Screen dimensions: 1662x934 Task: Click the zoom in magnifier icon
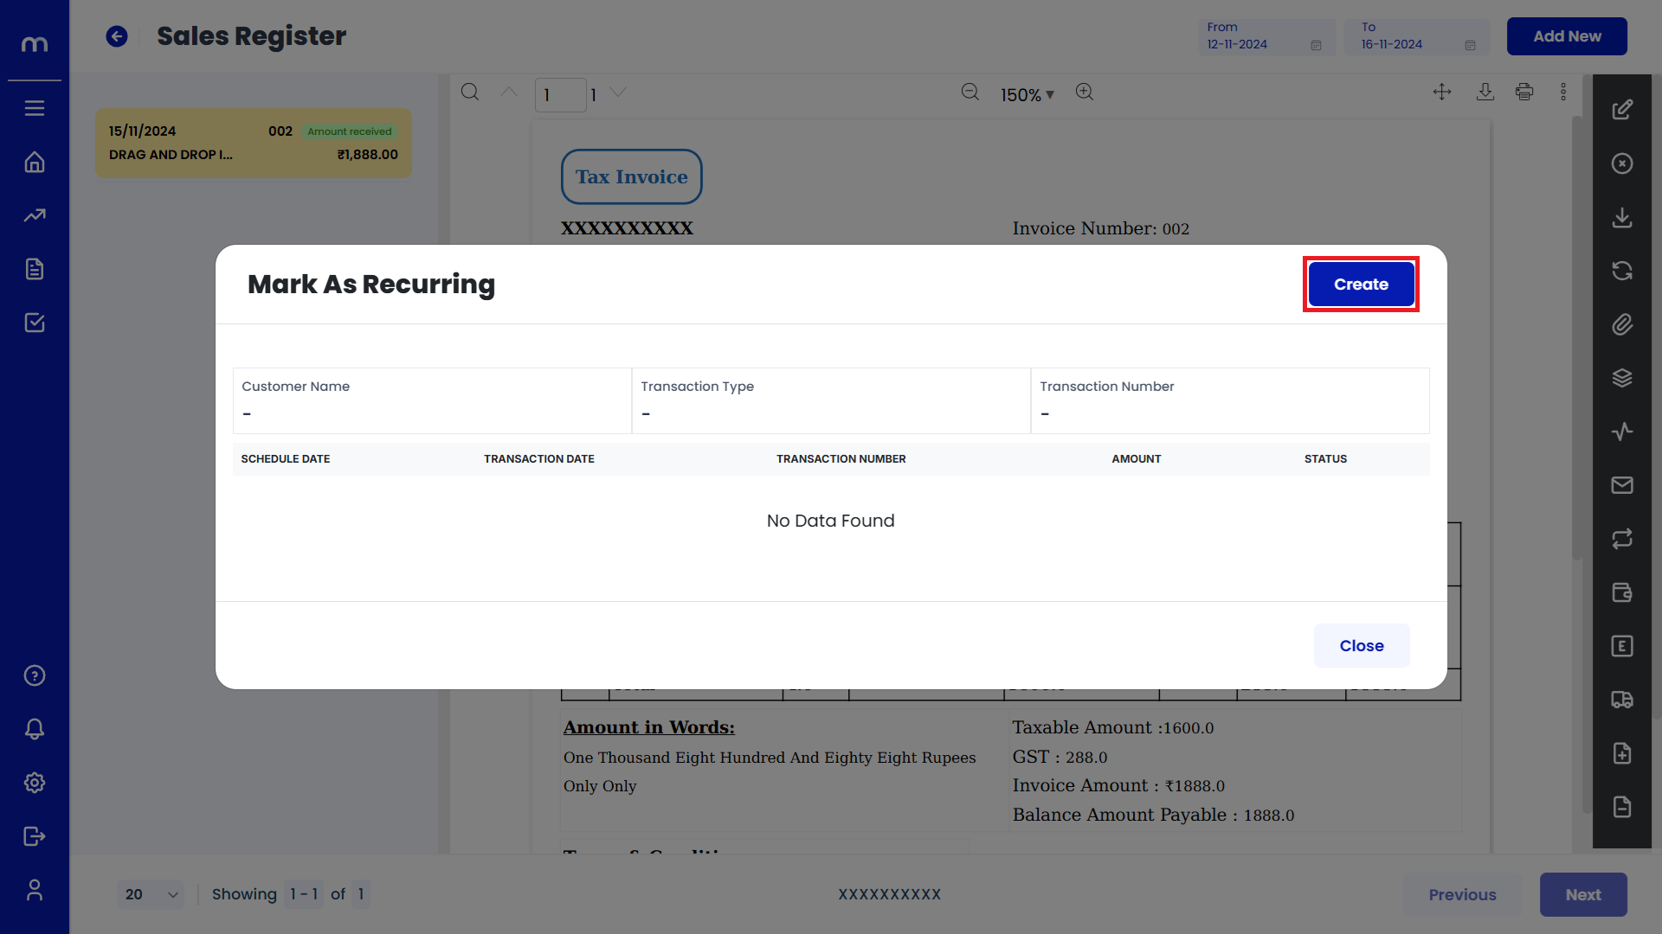[1085, 93]
